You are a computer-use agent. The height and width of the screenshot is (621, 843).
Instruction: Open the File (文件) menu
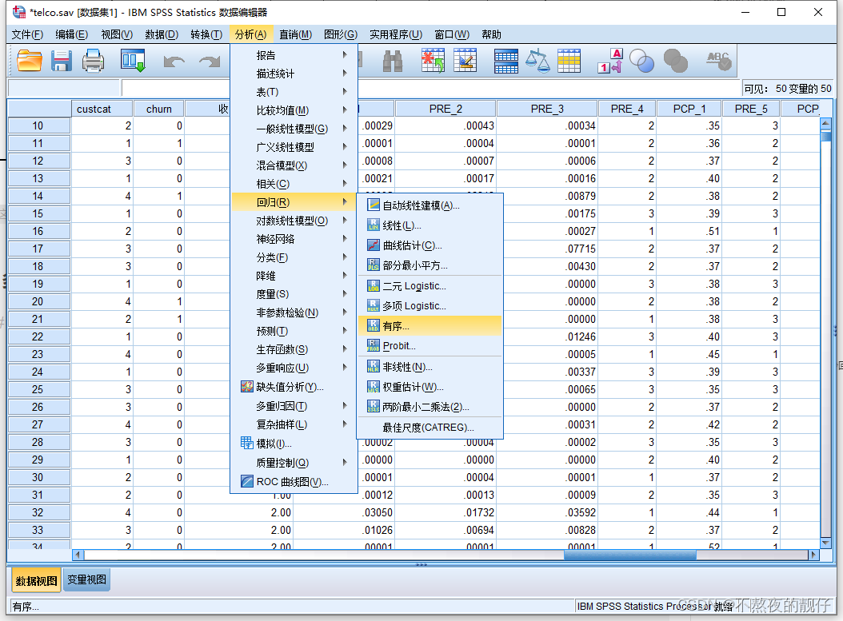point(27,34)
